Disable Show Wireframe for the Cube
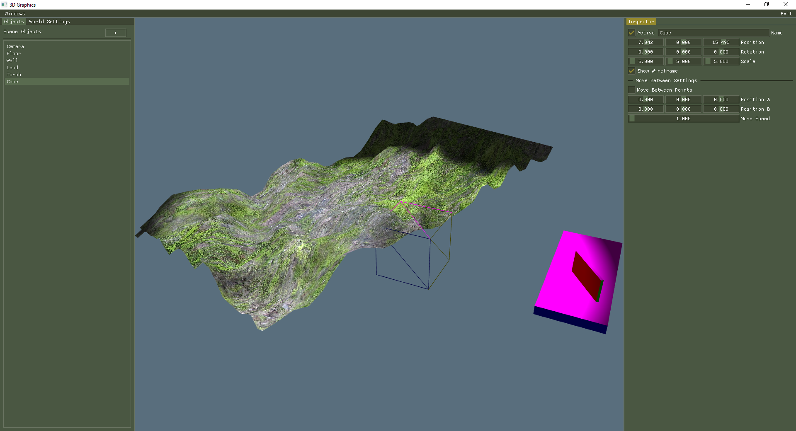796x431 pixels. click(x=631, y=70)
